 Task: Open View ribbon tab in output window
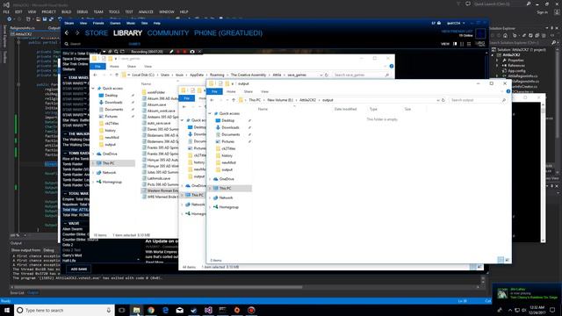[264, 91]
